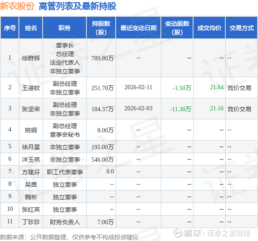Select 竞价交易 in 张坚荣's row
Screen dimensions: 258x241
pos(239,109)
